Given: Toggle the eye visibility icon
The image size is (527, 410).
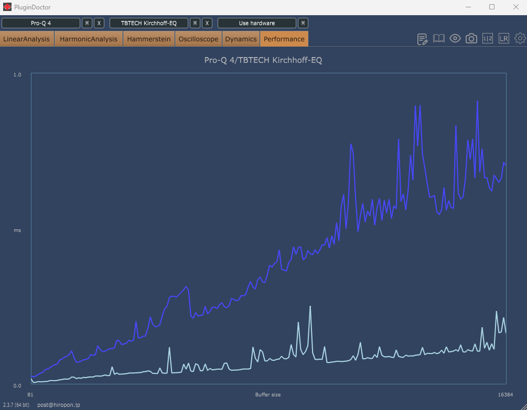Looking at the screenshot, I should tap(455, 39).
